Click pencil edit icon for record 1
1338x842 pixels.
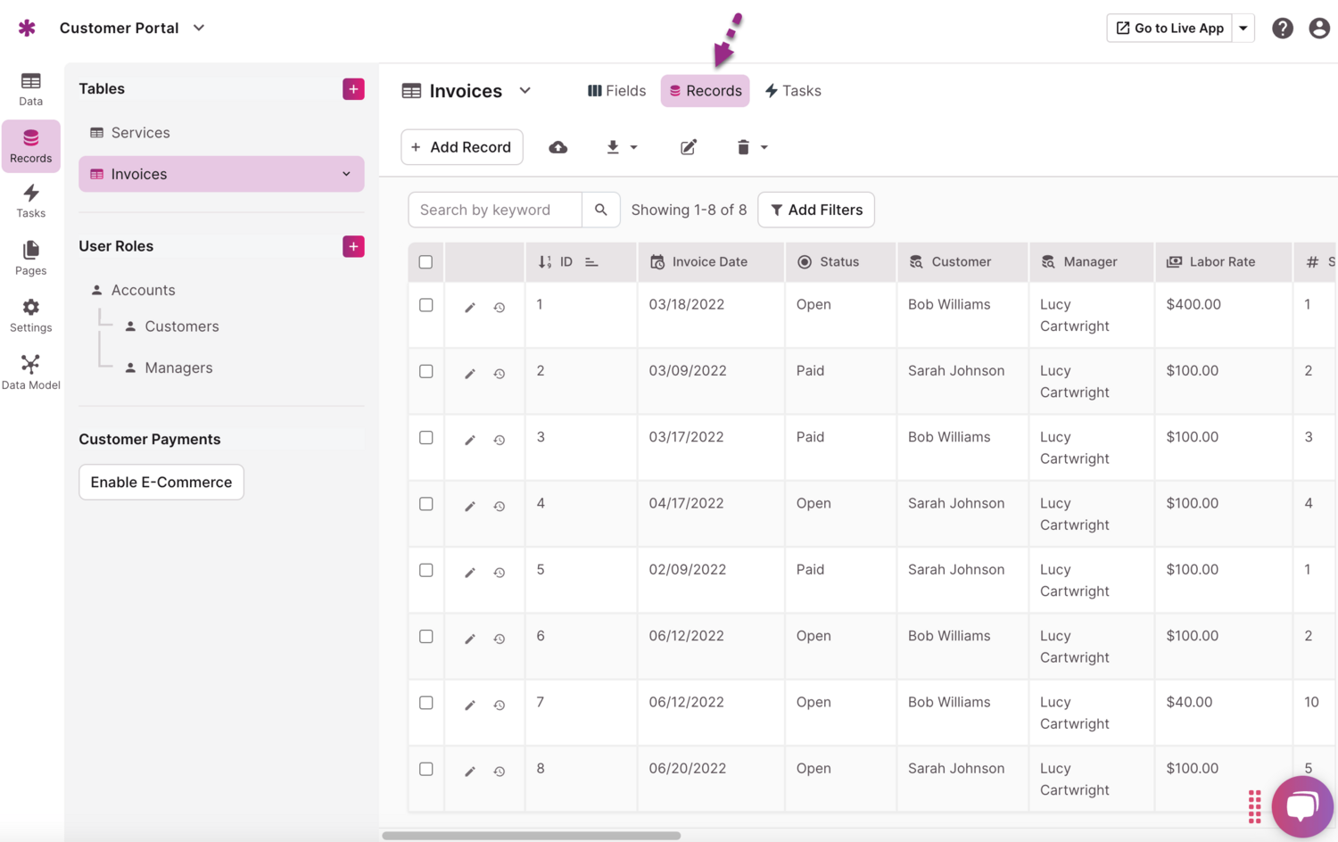(470, 308)
